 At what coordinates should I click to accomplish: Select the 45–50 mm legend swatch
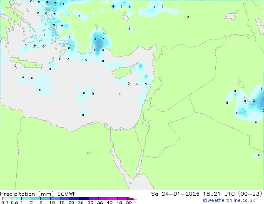click(122, 199)
